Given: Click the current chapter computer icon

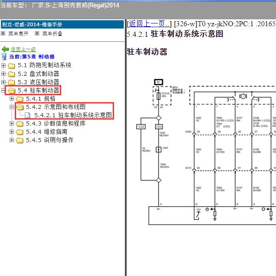Looking at the screenshot, I should coord(4,57).
